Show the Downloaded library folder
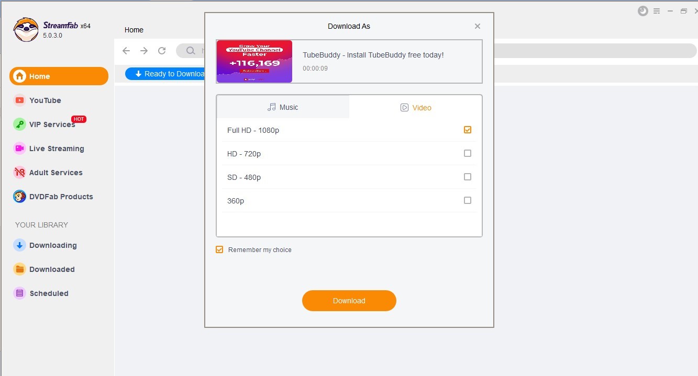This screenshot has width=698, height=376. [x=45, y=269]
